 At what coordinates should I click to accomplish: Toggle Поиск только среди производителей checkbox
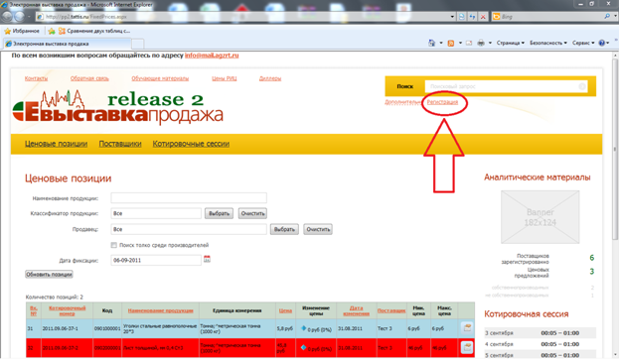(x=113, y=245)
